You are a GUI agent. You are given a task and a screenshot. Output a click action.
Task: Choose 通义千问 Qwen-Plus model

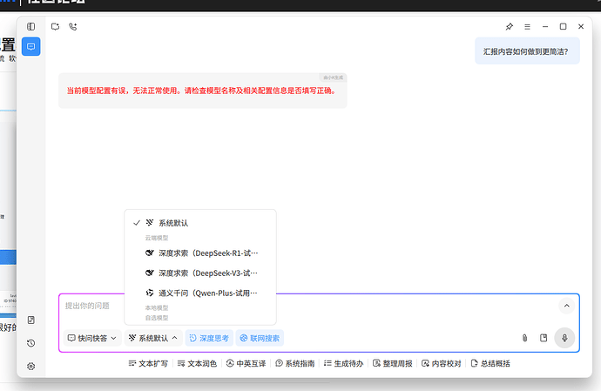tap(200, 293)
